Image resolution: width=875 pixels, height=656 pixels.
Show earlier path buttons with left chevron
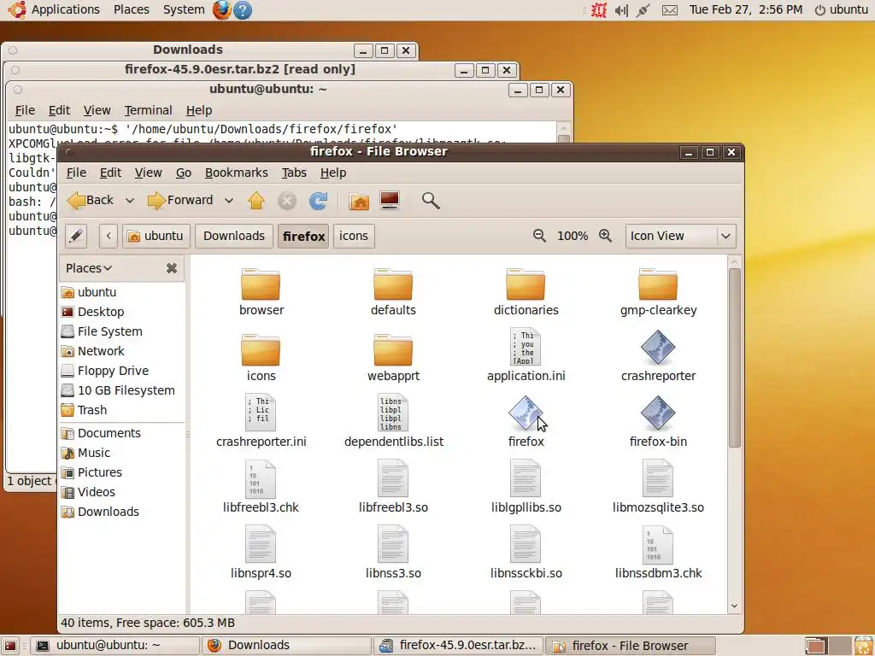(109, 236)
